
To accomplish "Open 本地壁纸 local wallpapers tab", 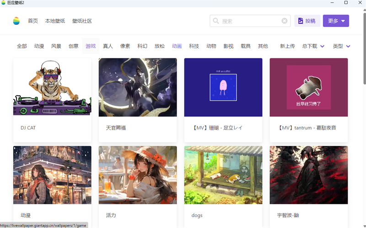I will pyautogui.click(x=55, y=21).
